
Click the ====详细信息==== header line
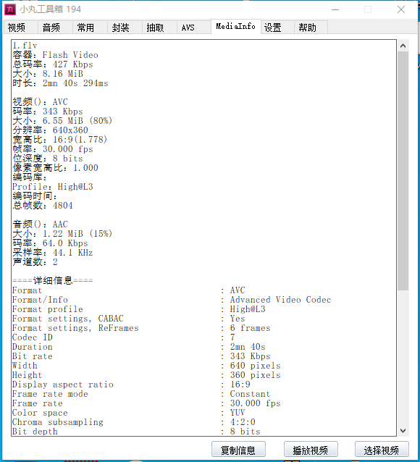[53, 280]
